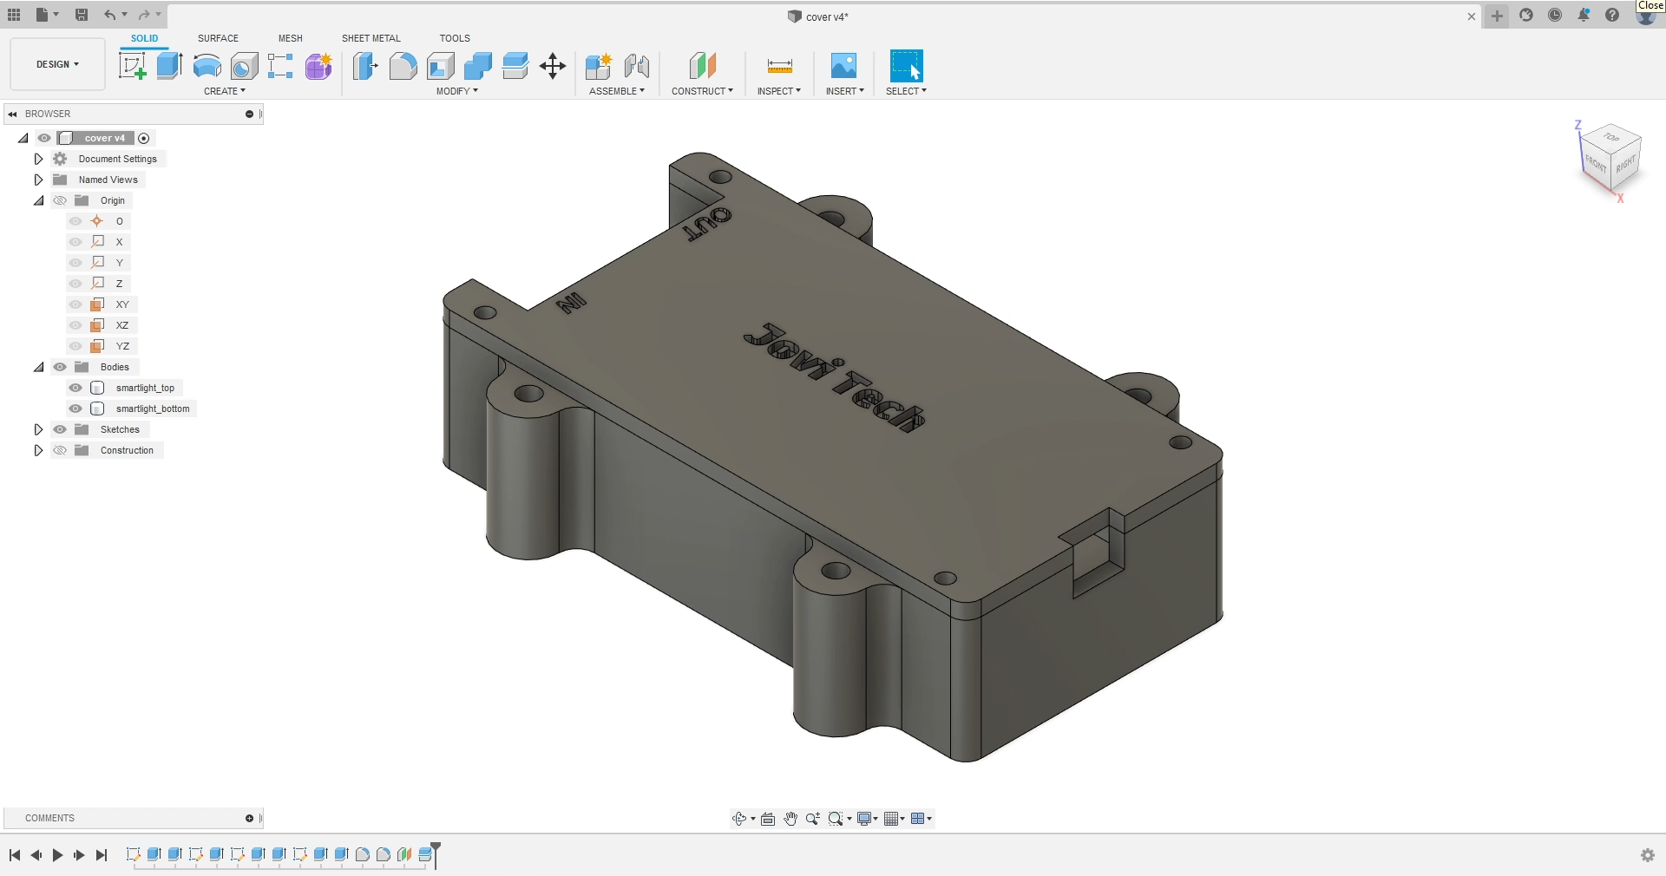This screenshot has width=1666, height=876.
Task: Collapse the Origin folder
Action: click(38, 200)
